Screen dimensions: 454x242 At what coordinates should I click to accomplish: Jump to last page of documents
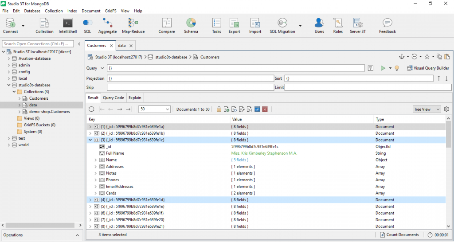coord(129,109)
